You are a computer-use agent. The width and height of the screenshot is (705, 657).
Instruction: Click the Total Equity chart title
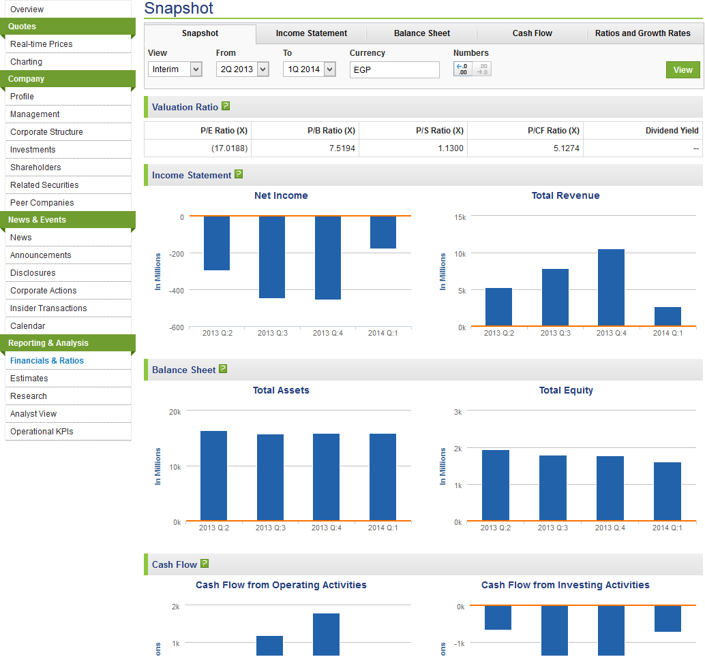click(x=566, y=390)
